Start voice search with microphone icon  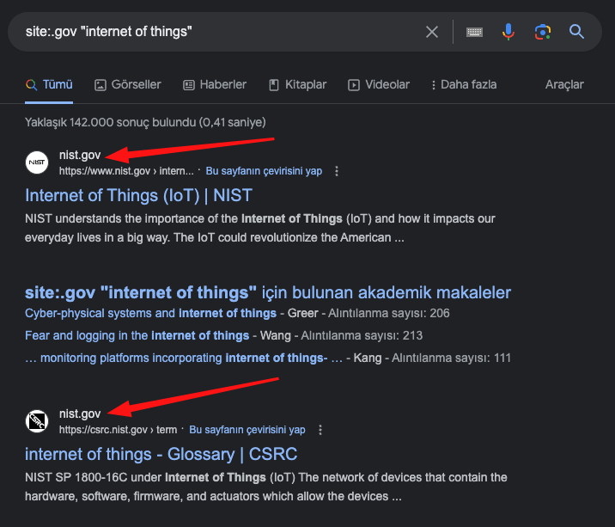click(x=508, y=32)
